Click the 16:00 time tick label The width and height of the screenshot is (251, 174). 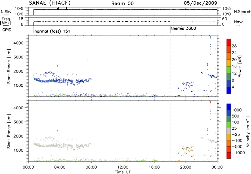(x=154, y=167)
